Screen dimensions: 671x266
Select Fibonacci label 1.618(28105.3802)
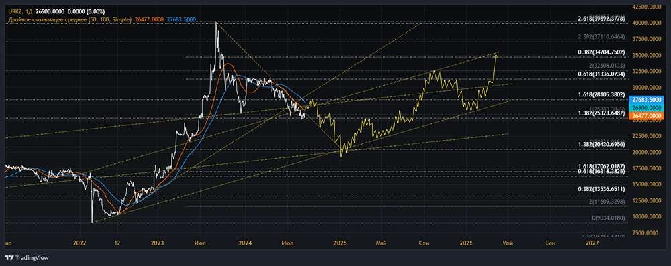pos(601,94)
